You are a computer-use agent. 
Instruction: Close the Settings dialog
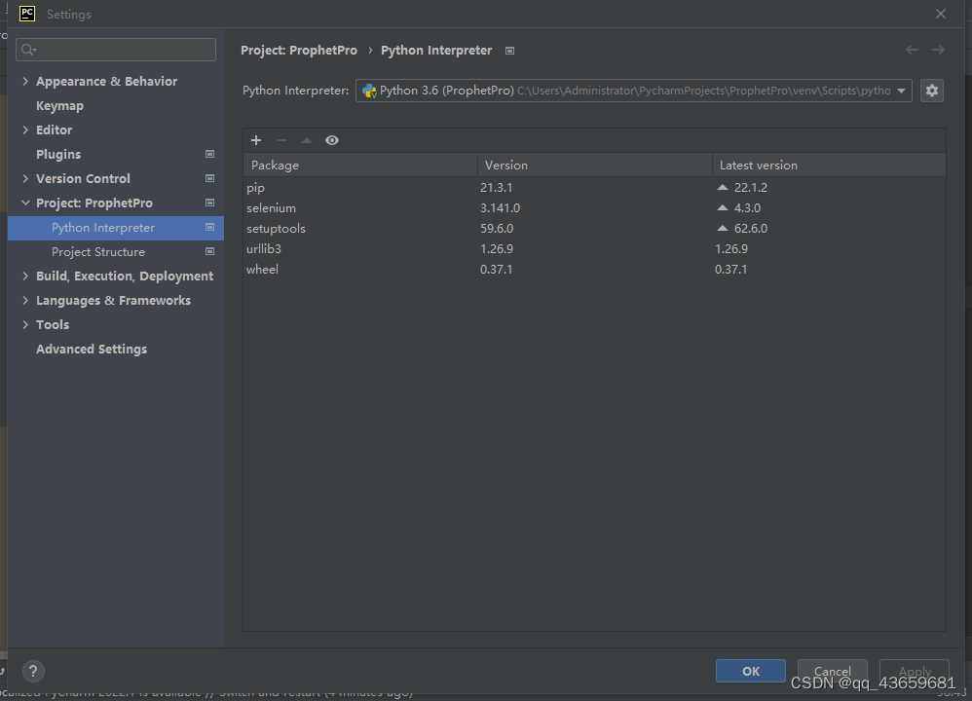click(x=941, y=14)
